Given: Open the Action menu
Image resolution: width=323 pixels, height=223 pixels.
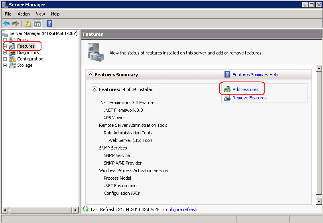Looking at the screenshot, I should click(24, 14).
